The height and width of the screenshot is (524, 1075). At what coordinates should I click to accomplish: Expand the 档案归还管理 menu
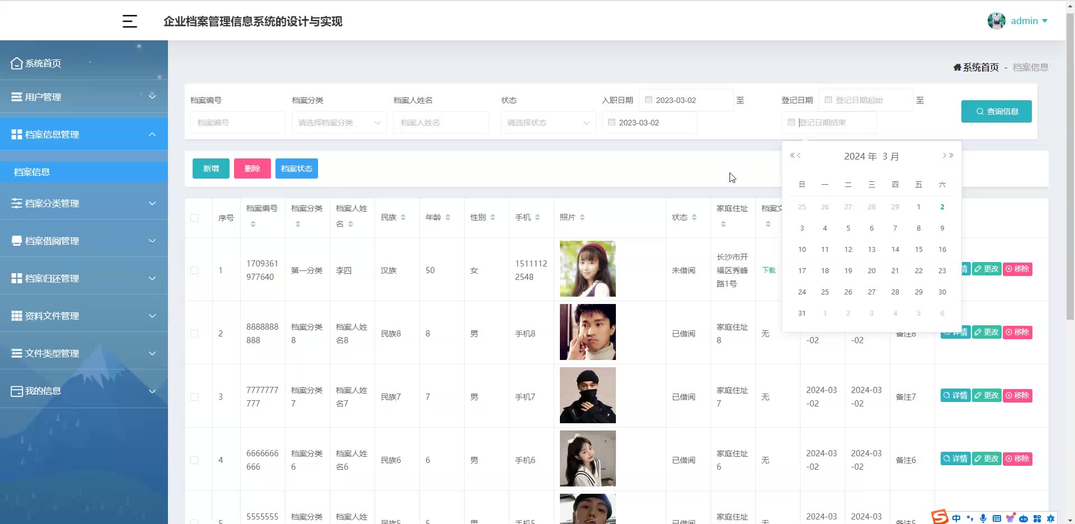point(84,278)
